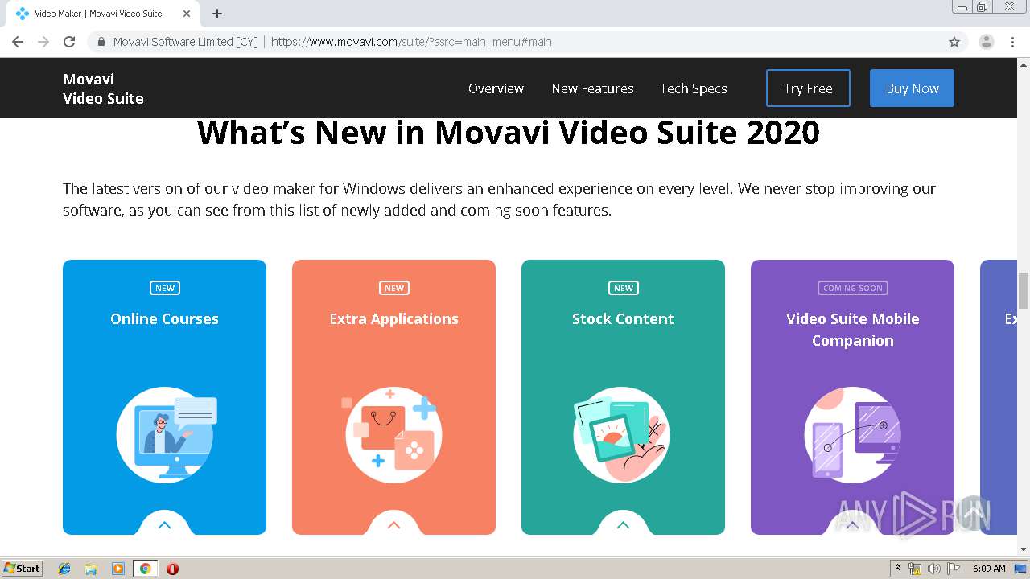1030x579 pixels.
Task: Click the browser back arrow
Action: [18, 42]
